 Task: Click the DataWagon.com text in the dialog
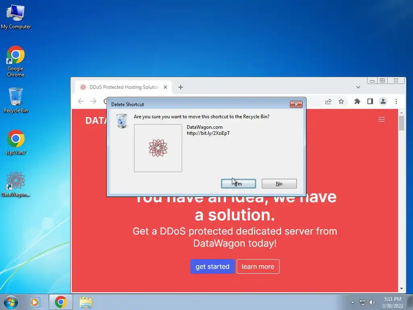point(204,127)
